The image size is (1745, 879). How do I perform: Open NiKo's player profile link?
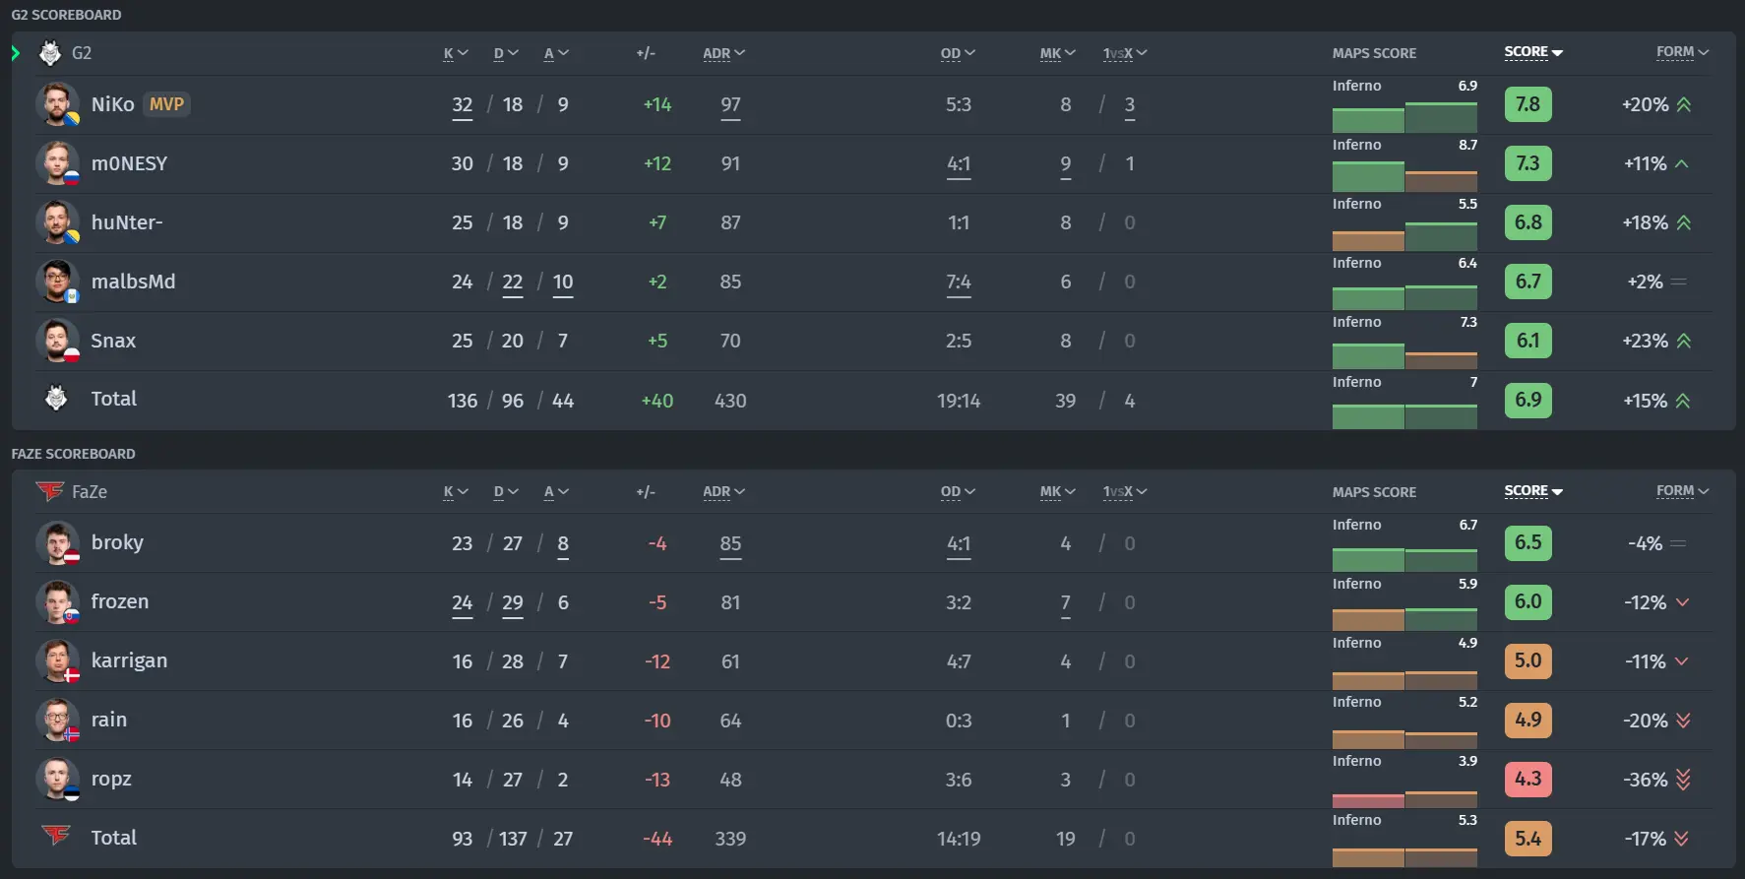[112, 104]
